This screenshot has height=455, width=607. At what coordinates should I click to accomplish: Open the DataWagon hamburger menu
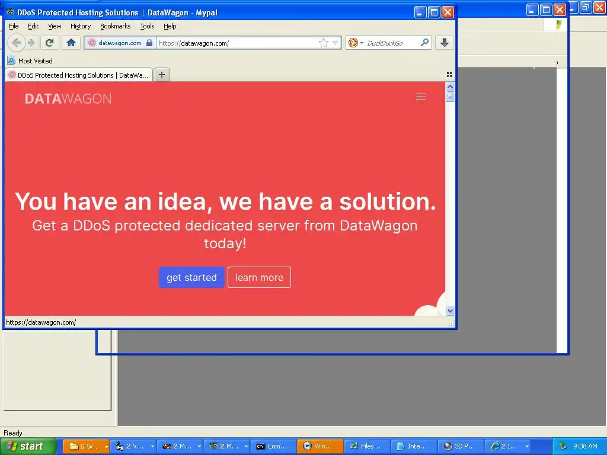click(421, 97)
